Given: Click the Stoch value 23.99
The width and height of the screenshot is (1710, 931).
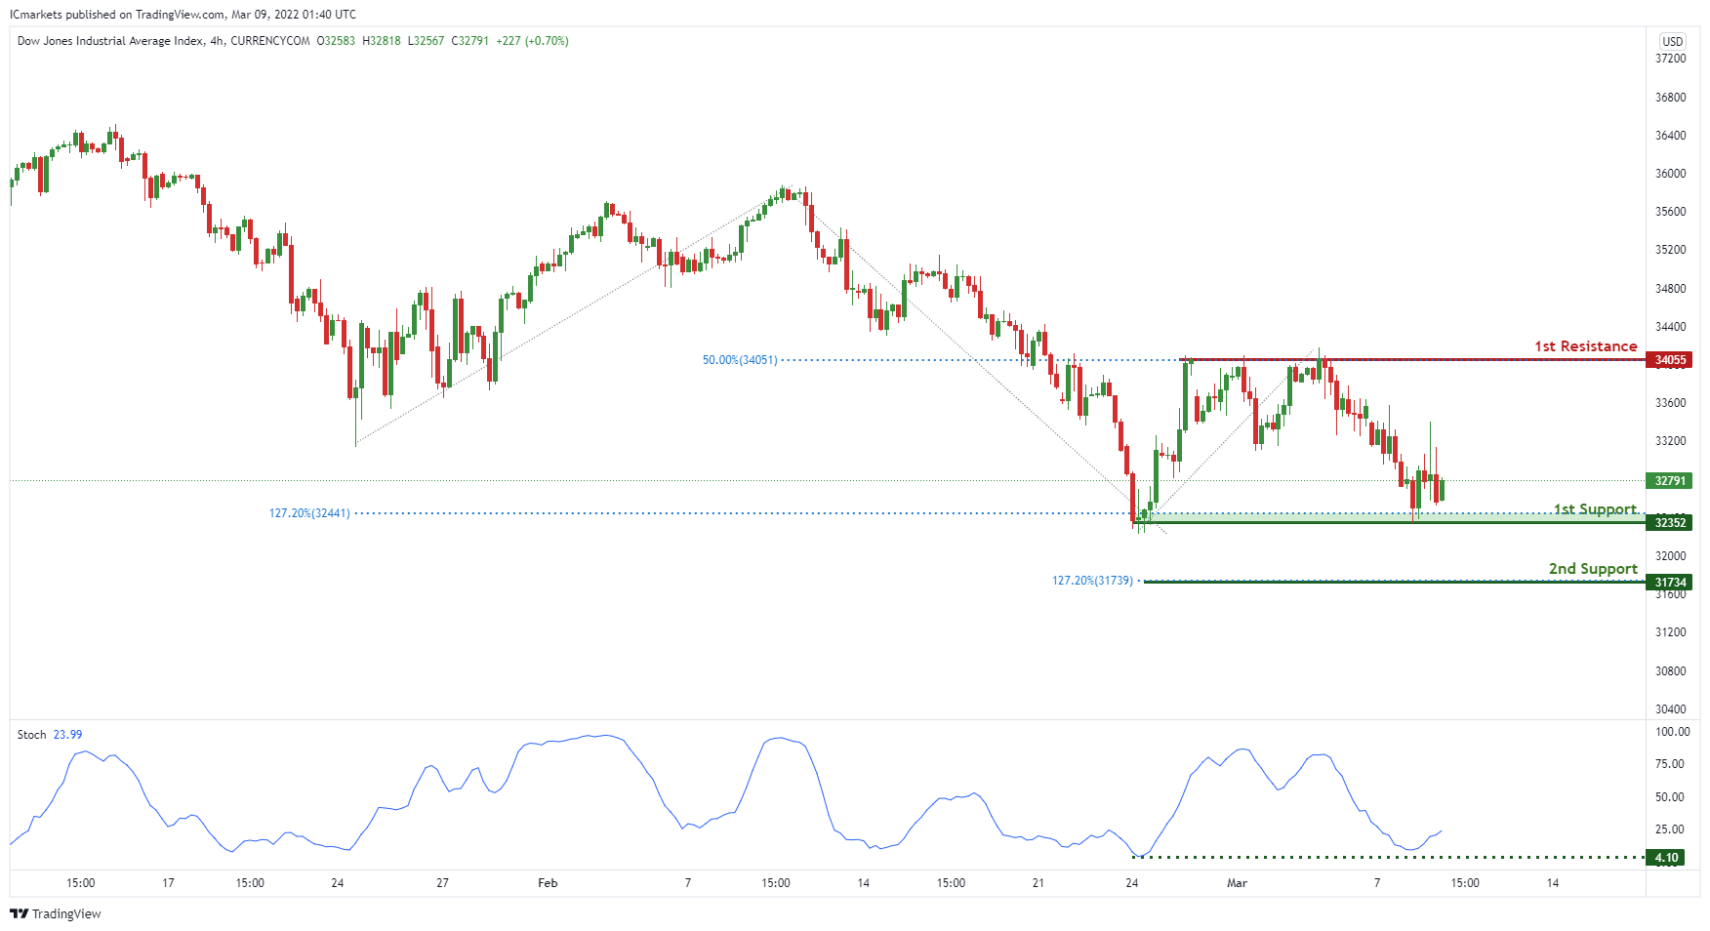Looking at the screenshot, I should coord(67,735).
